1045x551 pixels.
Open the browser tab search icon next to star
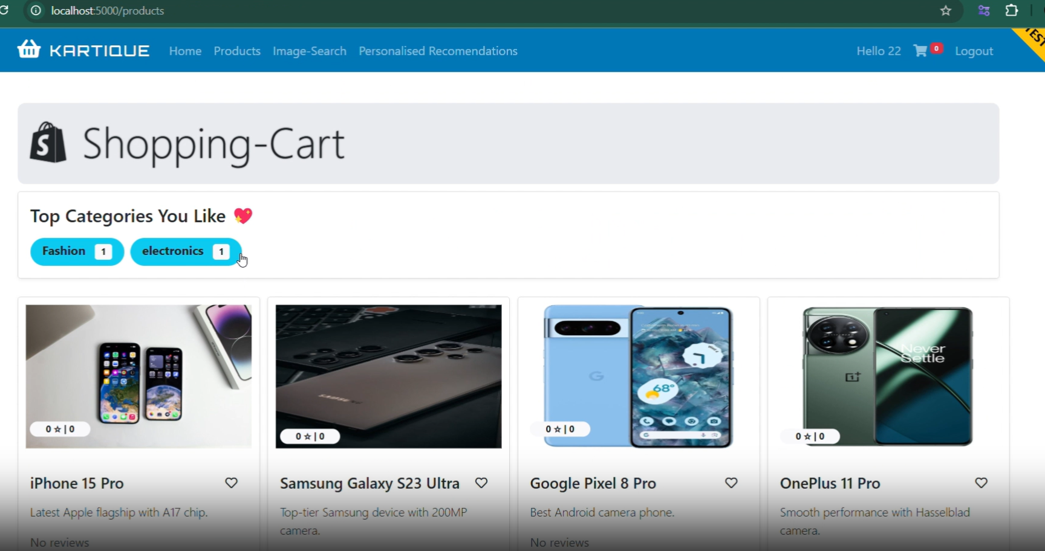coord(984,10)
